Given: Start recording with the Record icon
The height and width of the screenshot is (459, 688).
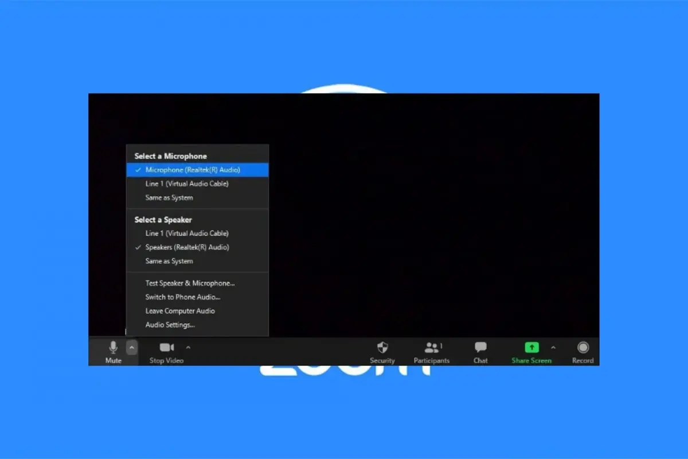Looking at the screenshot, I should coord(583,348).
